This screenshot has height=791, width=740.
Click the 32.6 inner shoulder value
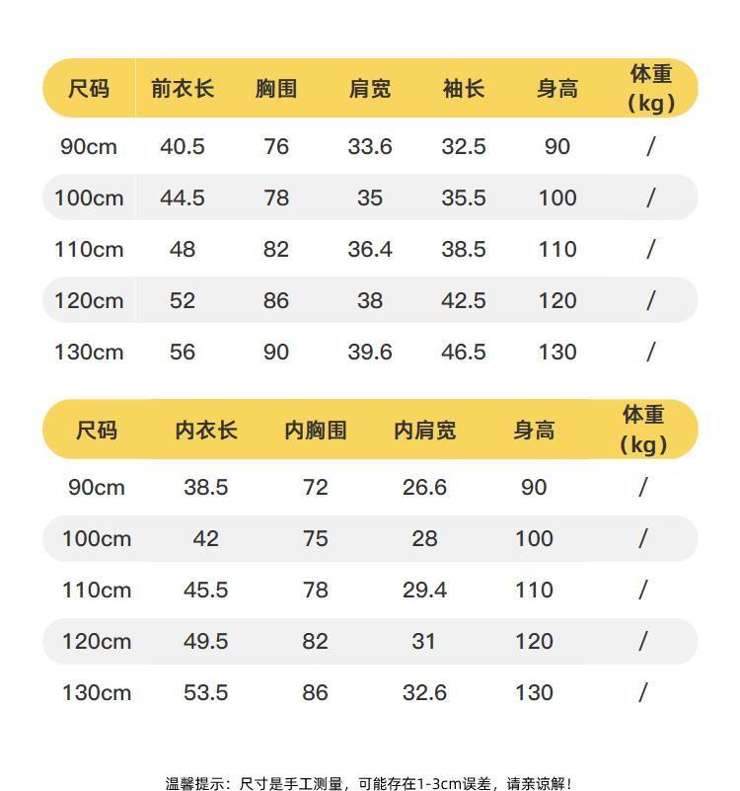click(424, 693)
